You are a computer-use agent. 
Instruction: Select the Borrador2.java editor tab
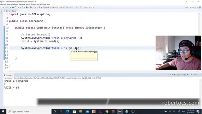tap(11, 11)
